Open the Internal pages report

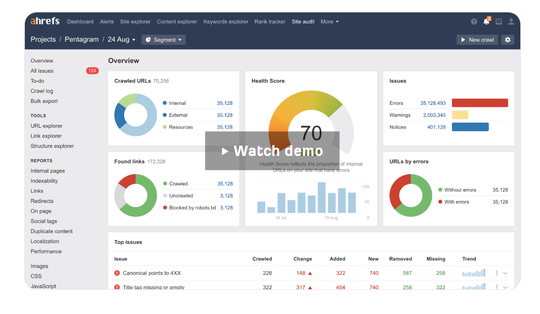48,171
